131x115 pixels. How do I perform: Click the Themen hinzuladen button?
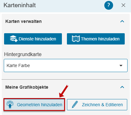[96, 39]
